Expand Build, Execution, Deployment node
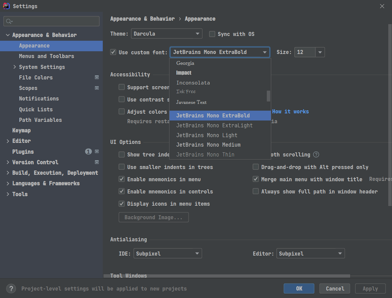This screenshot has height=298, width=392. tap(8, 172)
